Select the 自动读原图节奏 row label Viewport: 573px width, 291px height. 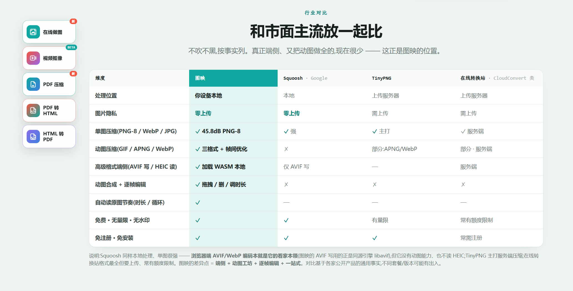pyautogui.click(x=130, y=202)
